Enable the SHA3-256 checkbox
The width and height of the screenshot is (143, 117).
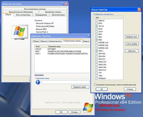point(97,64)
